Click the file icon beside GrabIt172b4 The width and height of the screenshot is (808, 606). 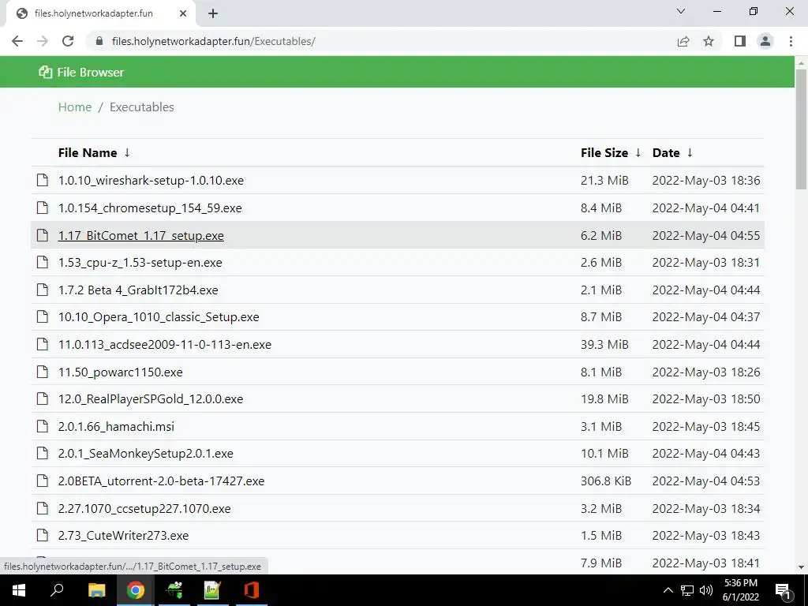pos(43,290)
